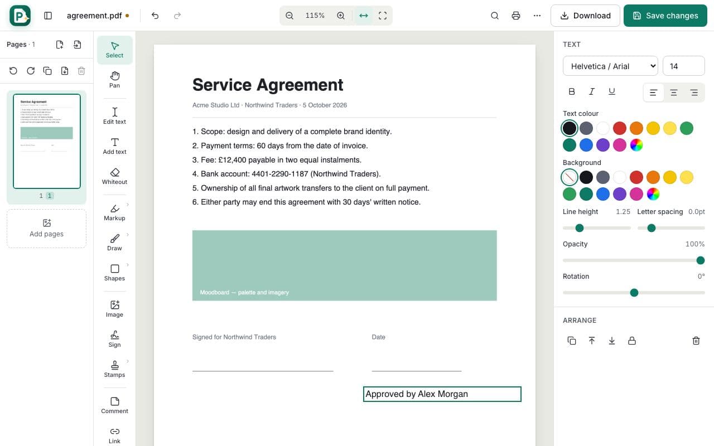
Task: Expand the Stamps tool options arrow
Action: (128, 361)
